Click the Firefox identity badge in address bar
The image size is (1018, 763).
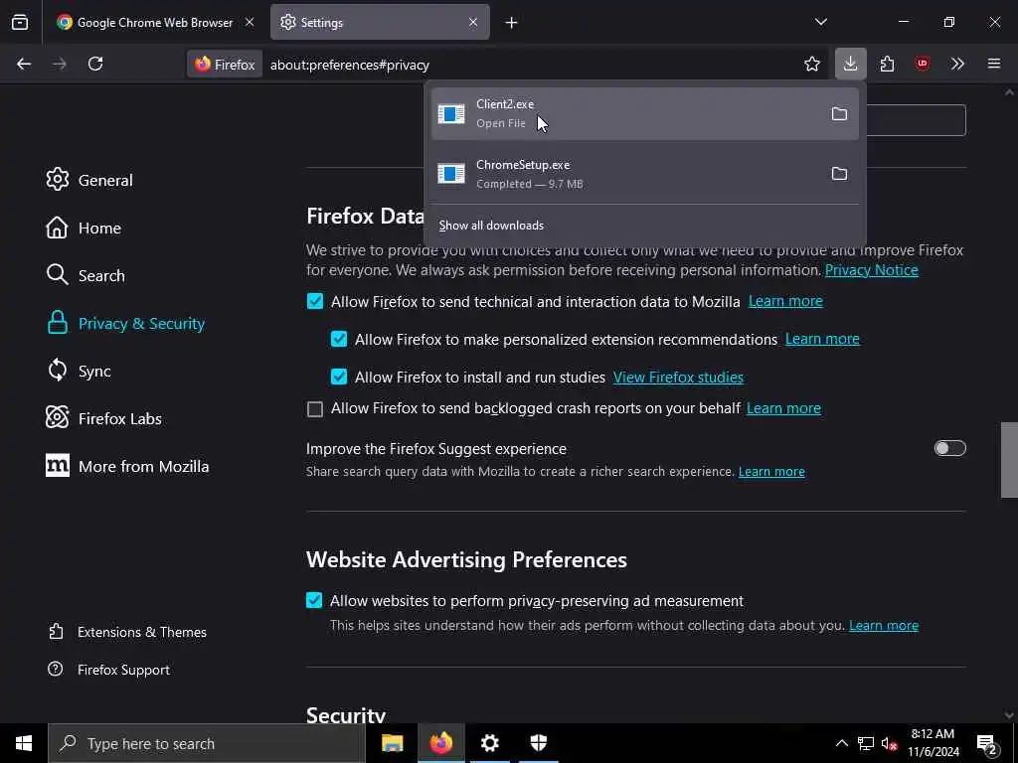click(x=225, y=65)
